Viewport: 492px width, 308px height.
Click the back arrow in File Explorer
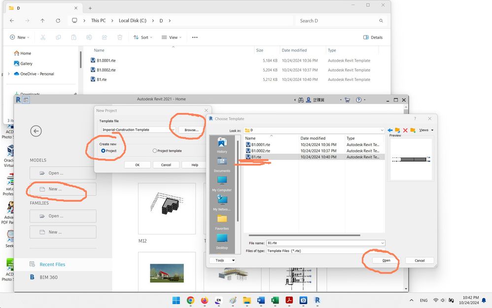12,21
